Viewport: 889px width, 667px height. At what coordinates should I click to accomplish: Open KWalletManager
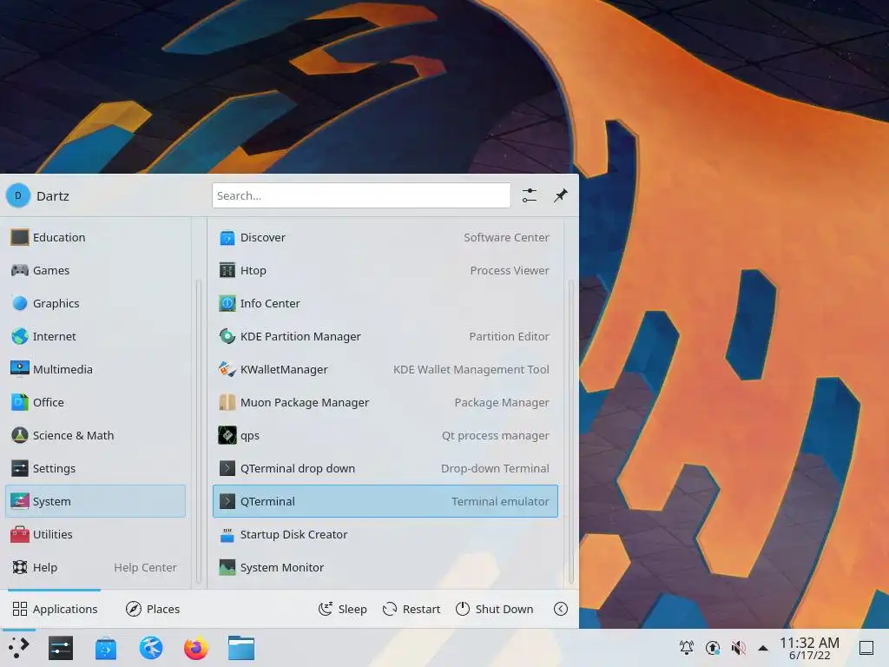[385, 369]
